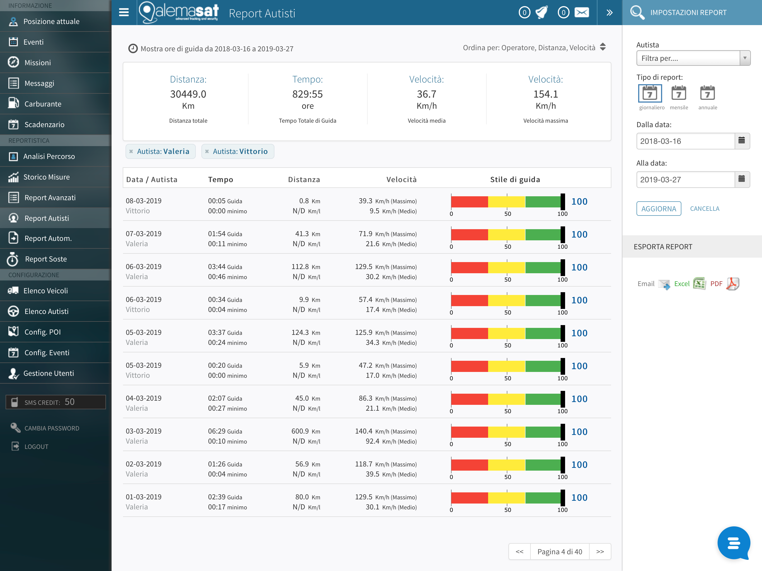Click the 02-03-2019 row date

click(x=144, y=464)
